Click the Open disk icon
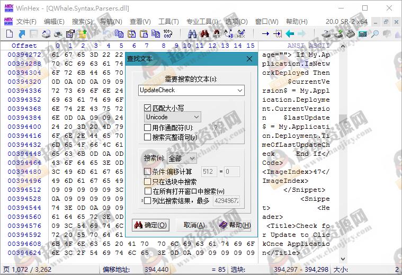This screenshot has height=275, width=402. 326,33
